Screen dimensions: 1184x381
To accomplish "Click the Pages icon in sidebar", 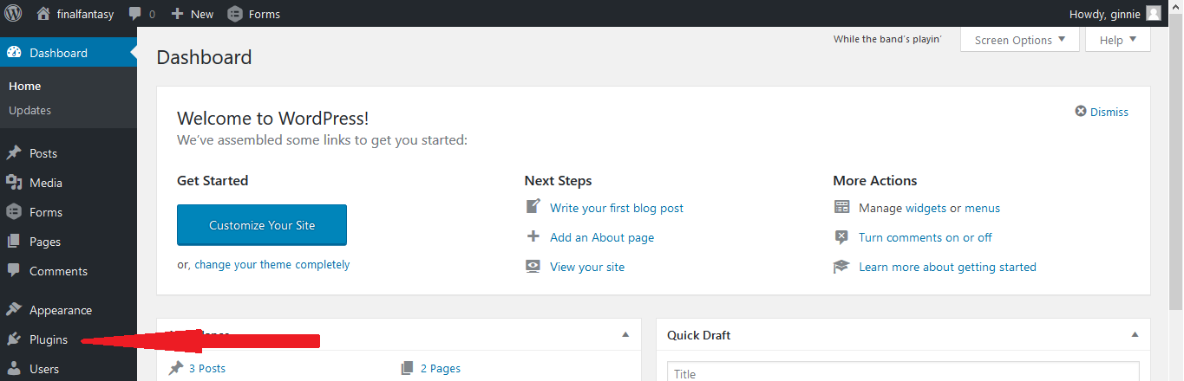I will [x=14, y=242].
